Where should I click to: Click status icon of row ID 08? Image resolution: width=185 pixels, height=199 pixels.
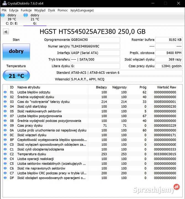(5, 121)
